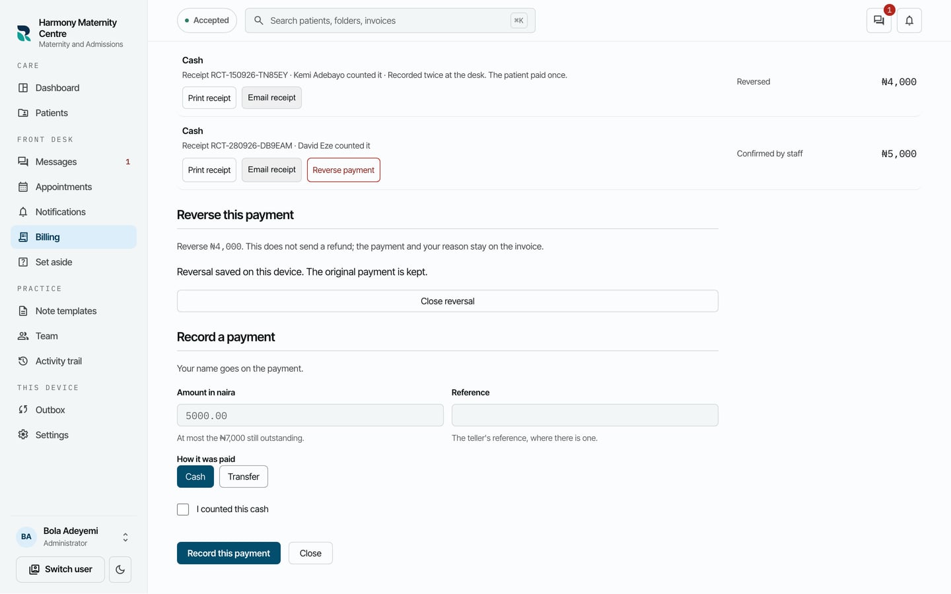Click the BA user avatar
The image size is (951, 594).
(26, 537)
